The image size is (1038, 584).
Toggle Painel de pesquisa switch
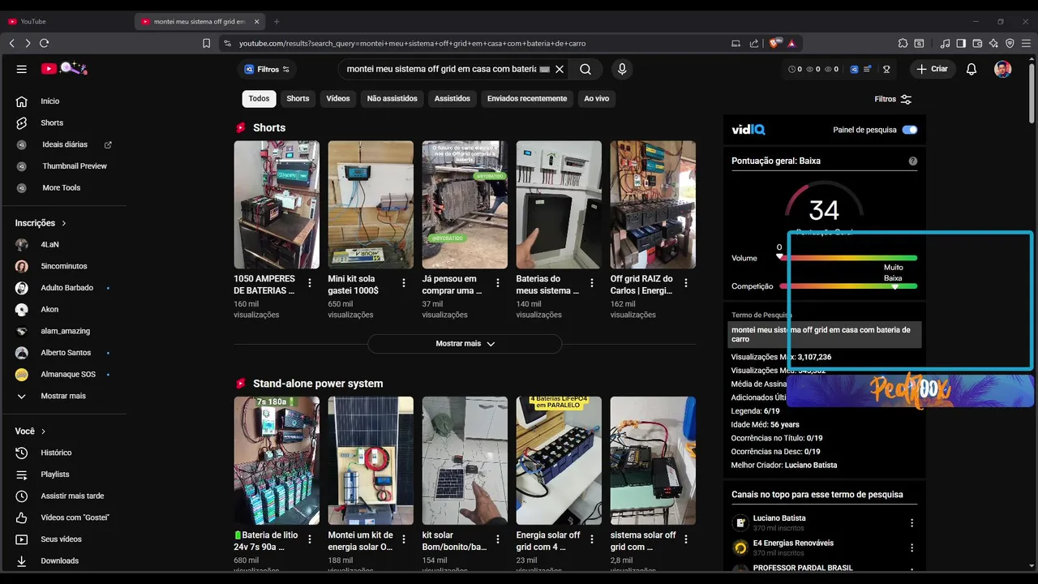(910, 130)
